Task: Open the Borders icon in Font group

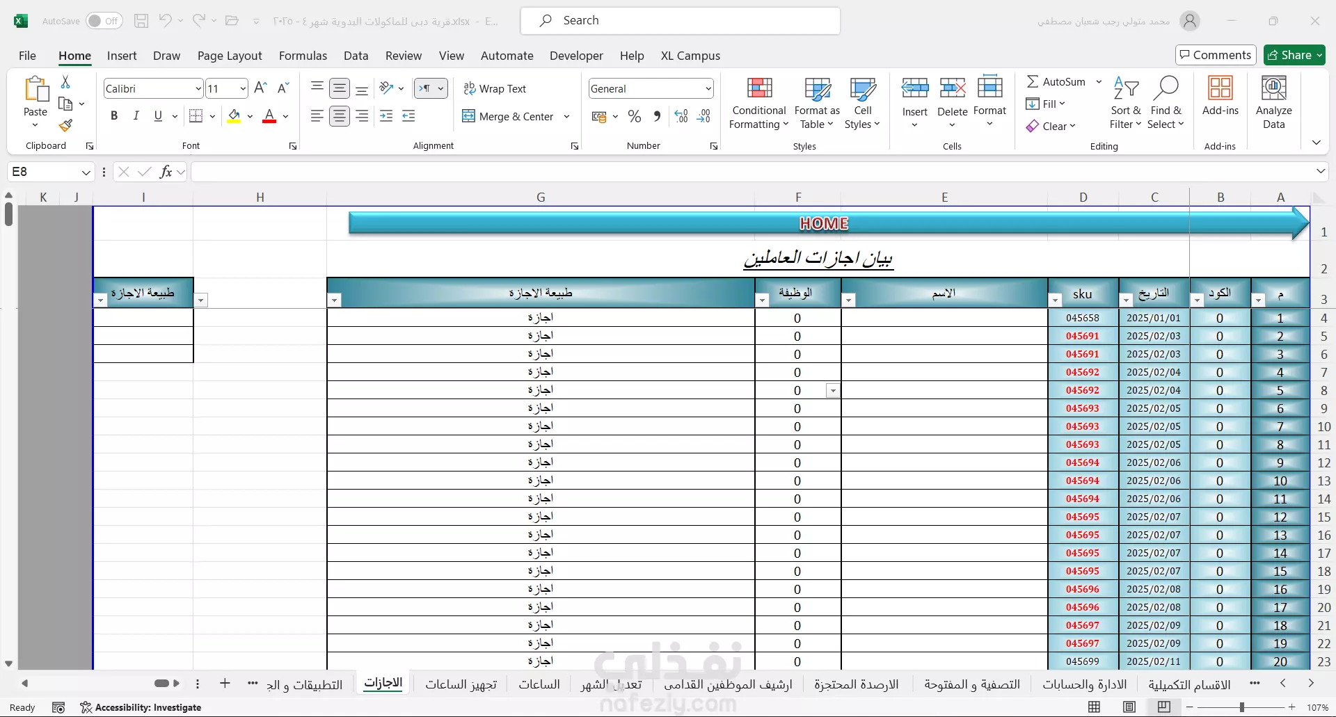Action: pyautogui.click(x=196, y=116)
